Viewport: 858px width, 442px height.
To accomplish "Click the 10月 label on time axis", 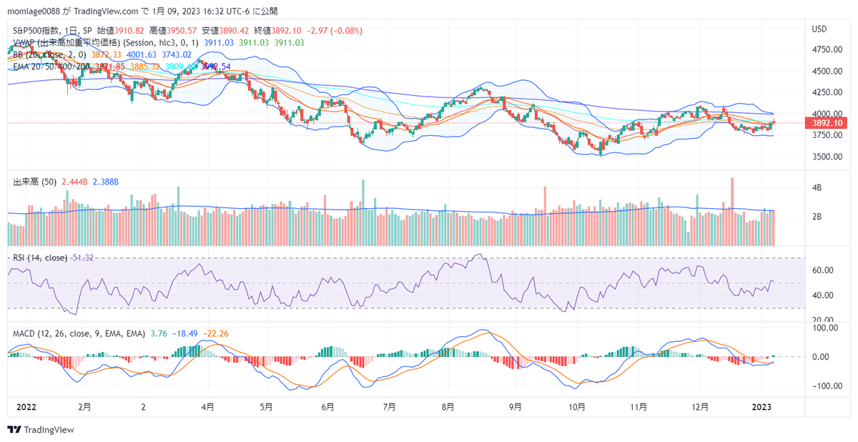I will [576, 406].
